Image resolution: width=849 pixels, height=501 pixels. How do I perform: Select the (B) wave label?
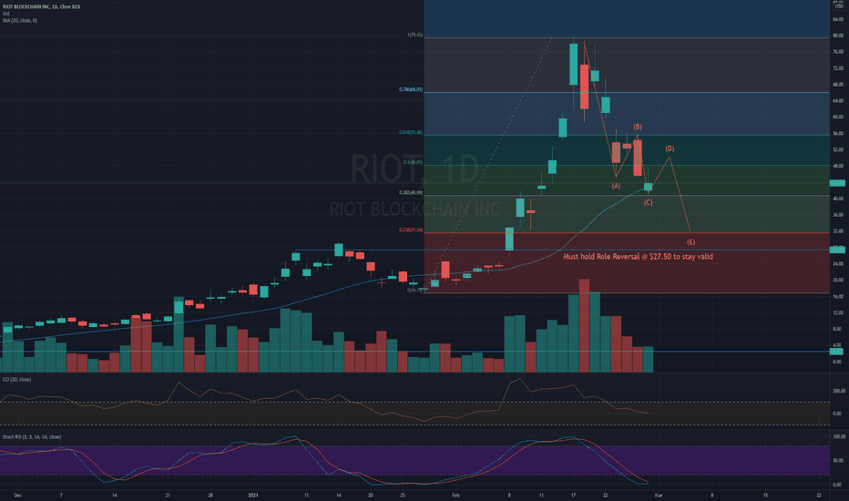[638, 127]
